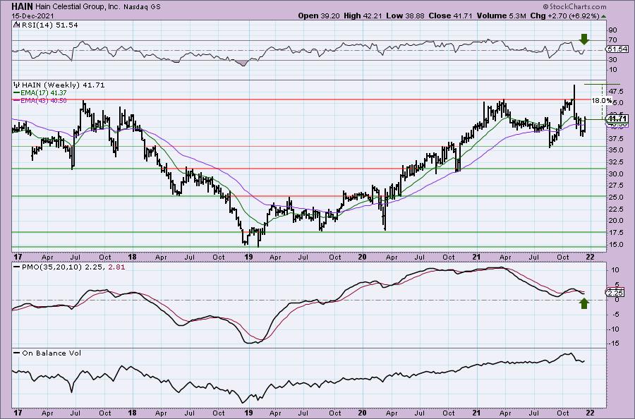Click the 18.0% upside target annotation
This screenshot has width=635, height=419.
(x=601, y=100)
